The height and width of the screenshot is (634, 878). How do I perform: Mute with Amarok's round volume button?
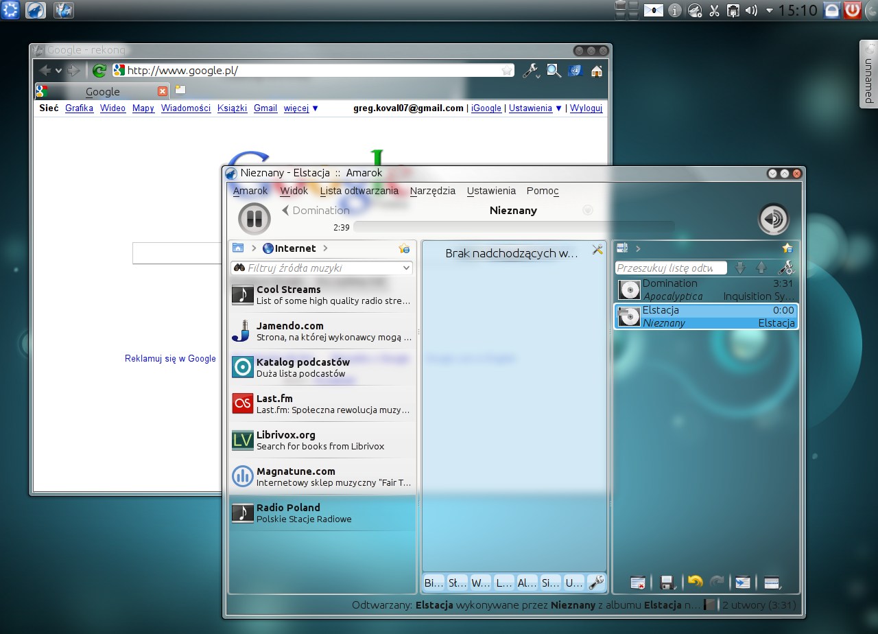[x=774, y=219]
